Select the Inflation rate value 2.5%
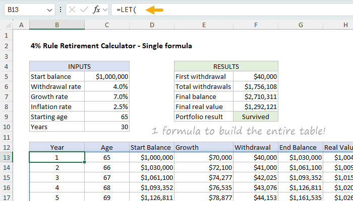This screenshot has width=353, height=201. point(107,107)
